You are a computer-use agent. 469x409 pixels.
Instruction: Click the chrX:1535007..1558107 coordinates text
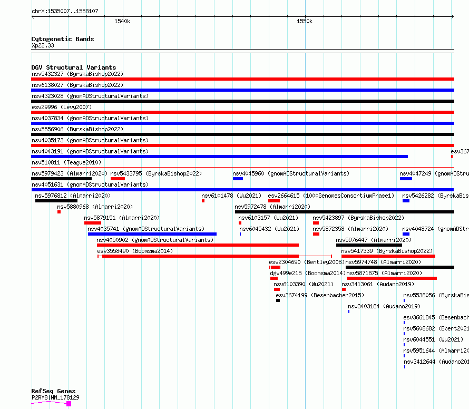point(65,12)
